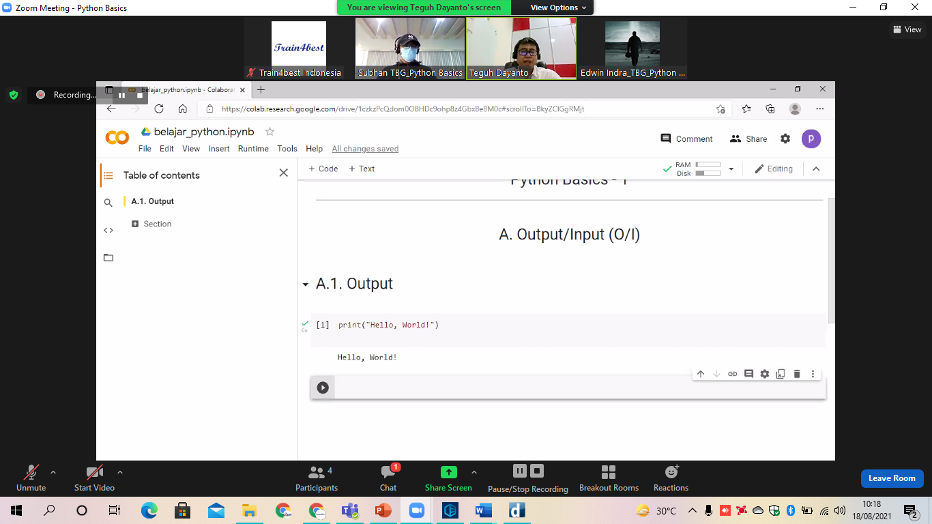932x524 pixels.
Task: Start video in Zoom toolbar
Action: [x=94, y=478]
